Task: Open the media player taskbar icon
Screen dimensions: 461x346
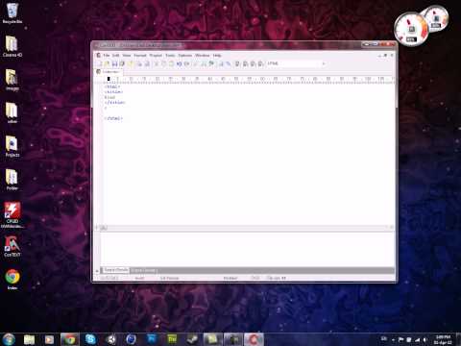Action: click(x=49, y=339)
